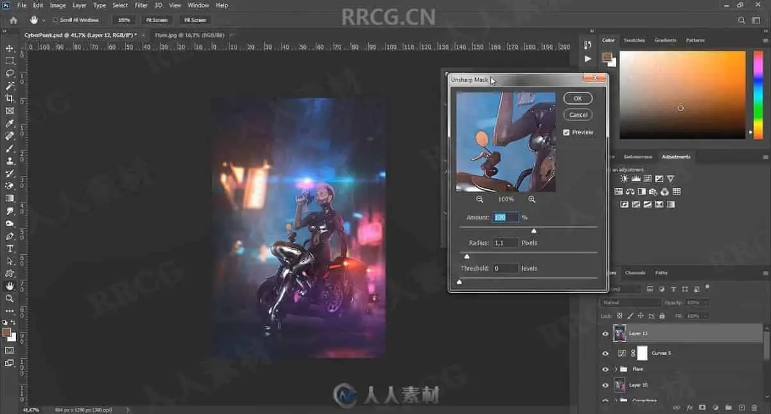This screenshot has height=414, width=771.
Task: Open the Layer menu
Action: [x=80, y=5]
